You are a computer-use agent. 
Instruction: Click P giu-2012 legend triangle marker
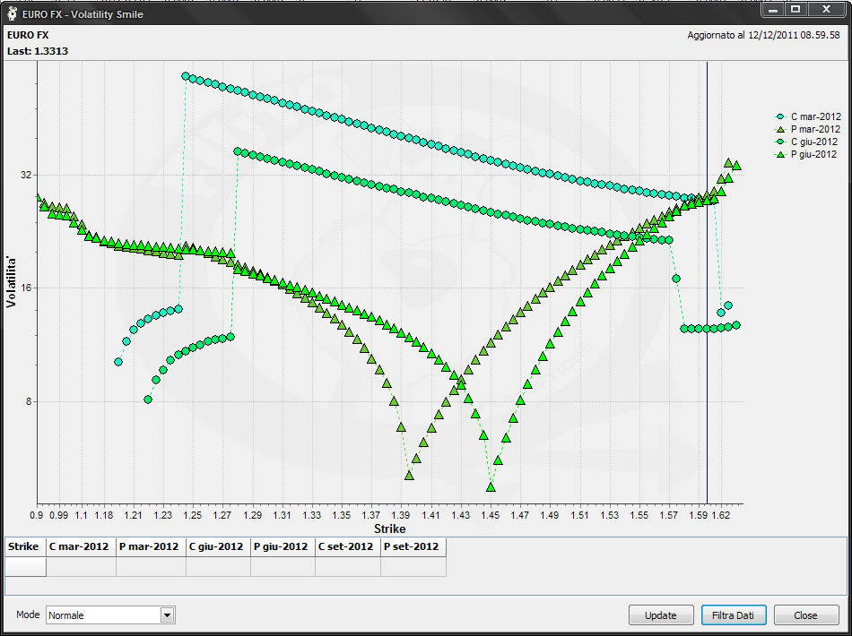[781, 155]
